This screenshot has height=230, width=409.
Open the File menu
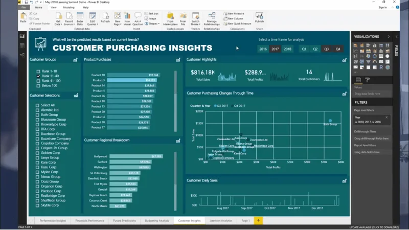24,8
